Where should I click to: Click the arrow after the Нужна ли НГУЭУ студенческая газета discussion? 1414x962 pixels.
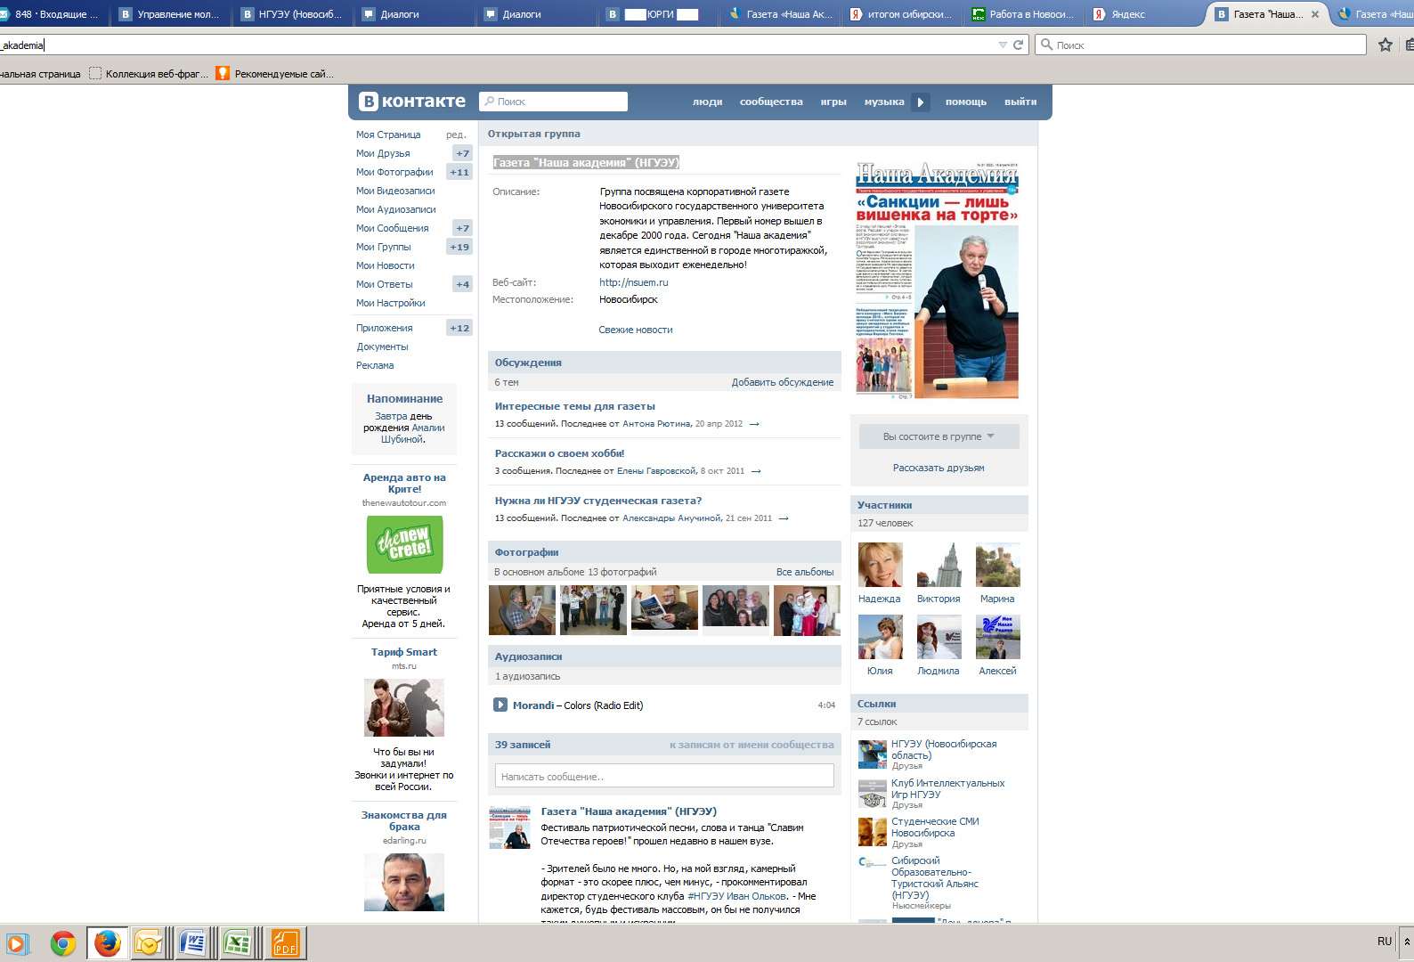coord(784,518)
